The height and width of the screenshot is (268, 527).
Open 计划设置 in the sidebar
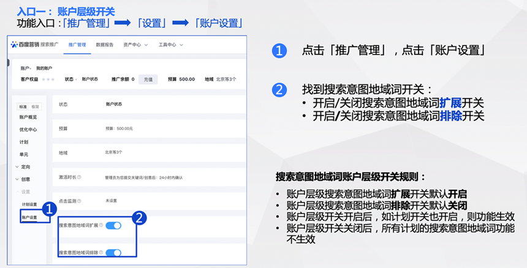tap(29, 204)
